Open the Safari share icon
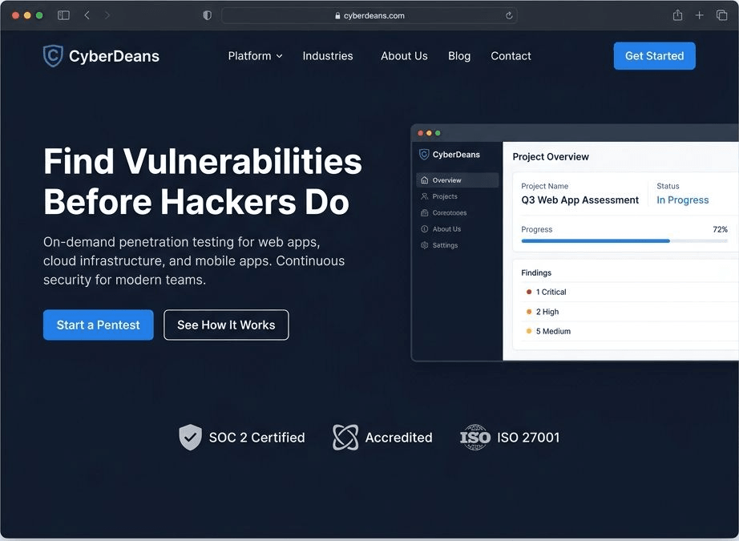 pos(677,15)
